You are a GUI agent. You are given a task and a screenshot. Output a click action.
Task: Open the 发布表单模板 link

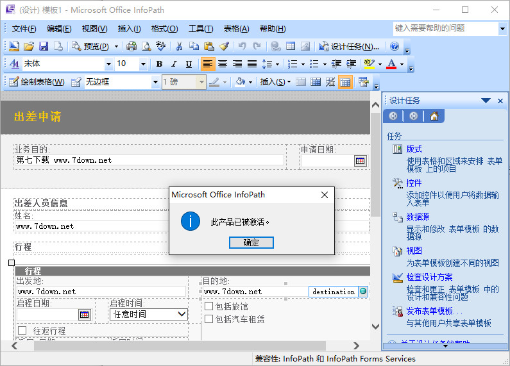tap(434, 311)
